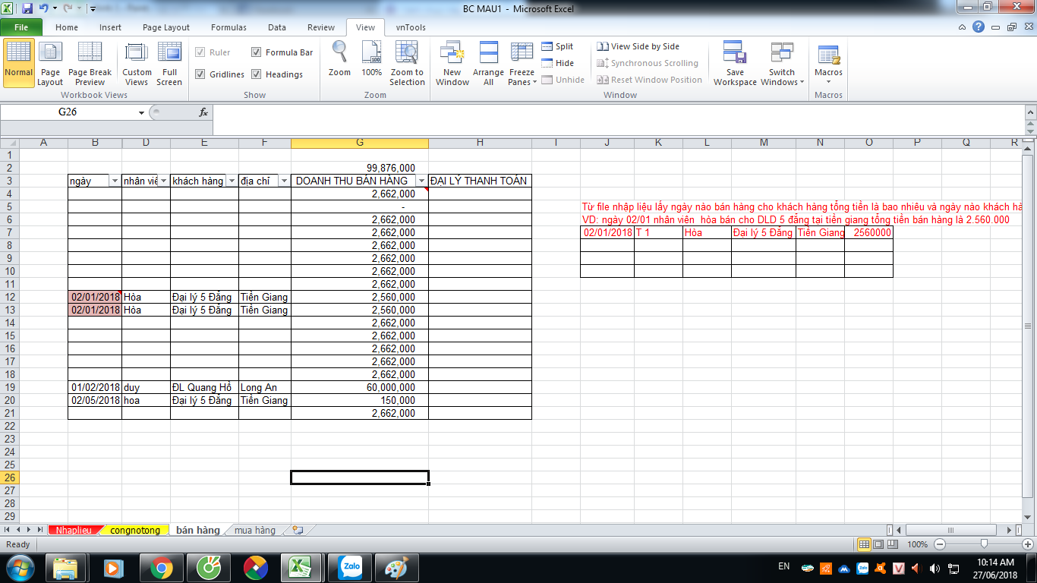The width and height of the screenshot is (1037, 583).
Task: Open Zalo from the Windows taskbar
Action: (351, 567)
